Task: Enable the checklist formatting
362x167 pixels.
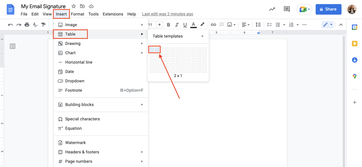Action: tap(269, 25)
